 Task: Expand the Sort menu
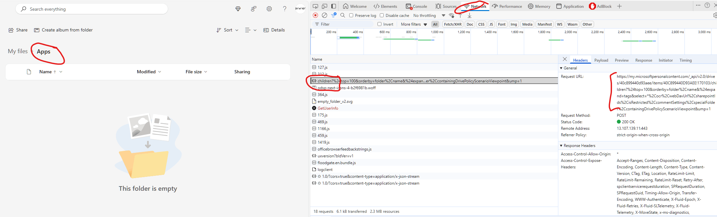click(x=228, y=30)
